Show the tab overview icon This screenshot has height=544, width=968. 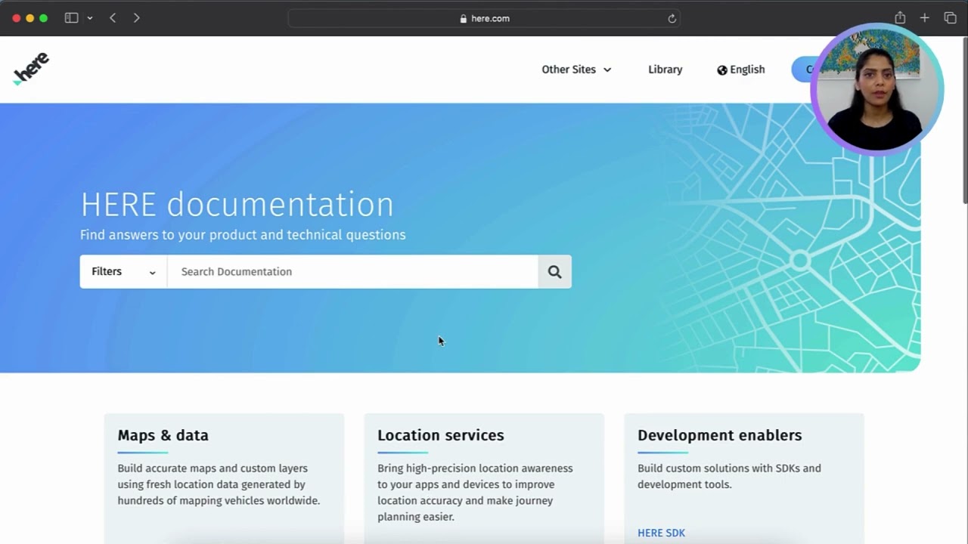pyautogui.click(x=950, y=17)
